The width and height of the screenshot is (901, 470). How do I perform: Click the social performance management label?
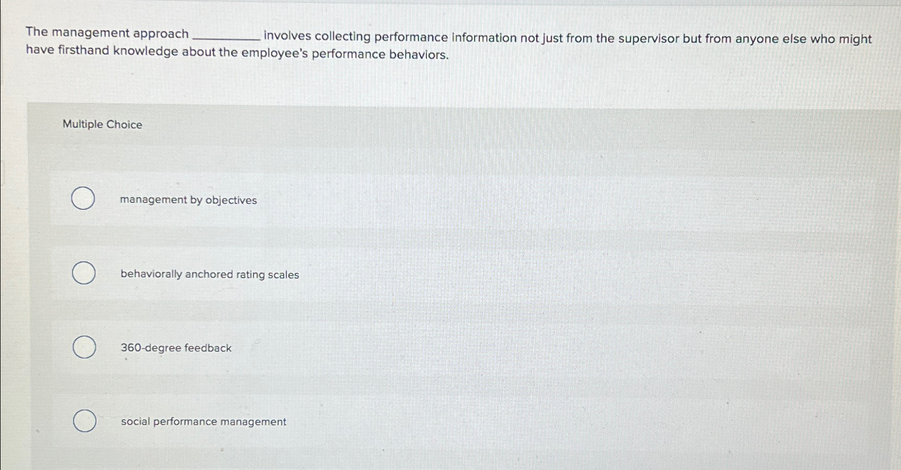[x=203, y=422]
